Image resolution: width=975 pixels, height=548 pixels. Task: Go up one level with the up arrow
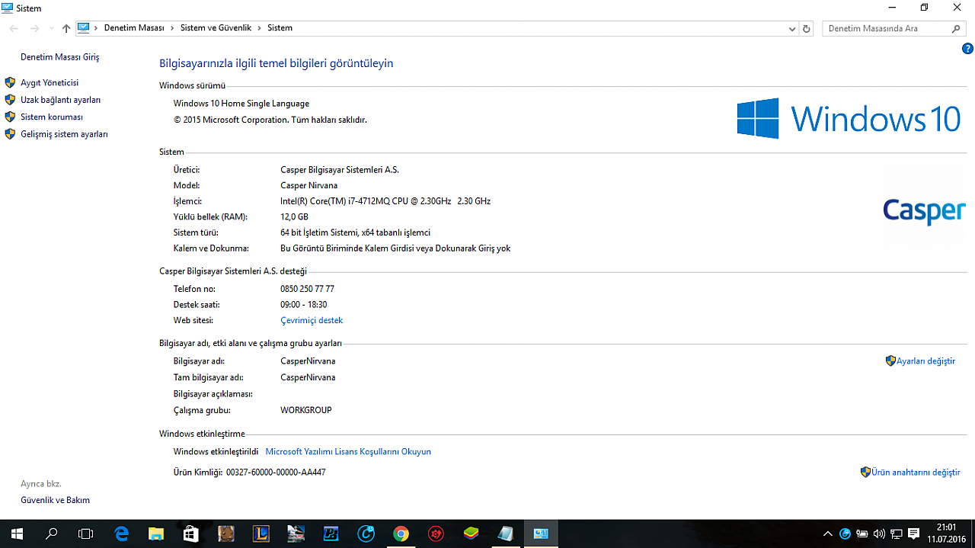pos(66,28)
